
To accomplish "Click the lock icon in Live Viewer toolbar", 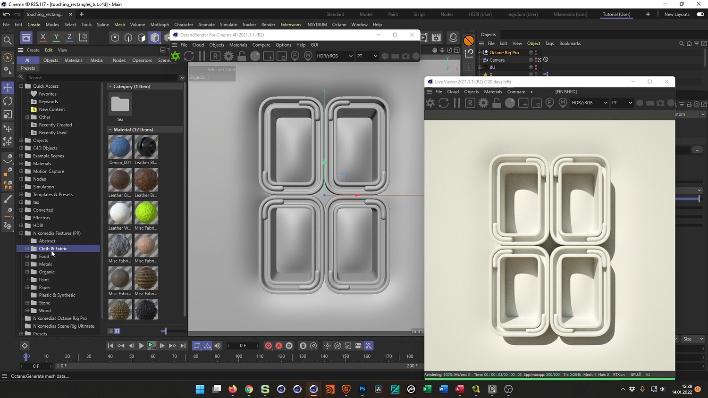I will tap(497, 103).
